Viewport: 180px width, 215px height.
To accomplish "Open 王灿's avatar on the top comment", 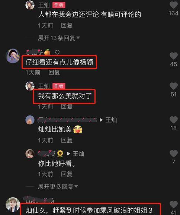I will [x=30, y=5].
